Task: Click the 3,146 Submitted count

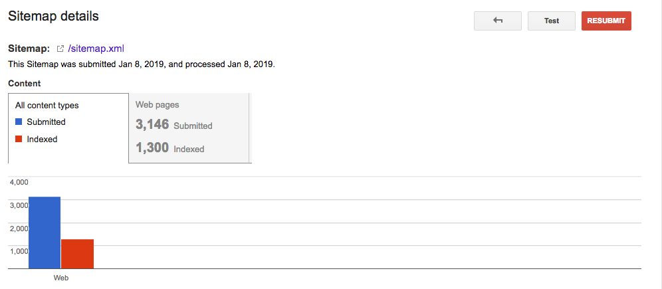Action: click(152, 125)
